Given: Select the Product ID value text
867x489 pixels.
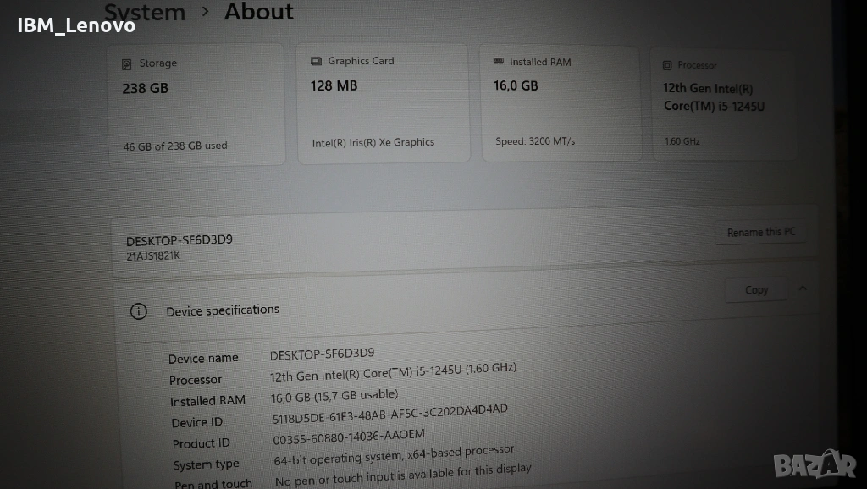Looking at the screenshot, I should (349, 436).
